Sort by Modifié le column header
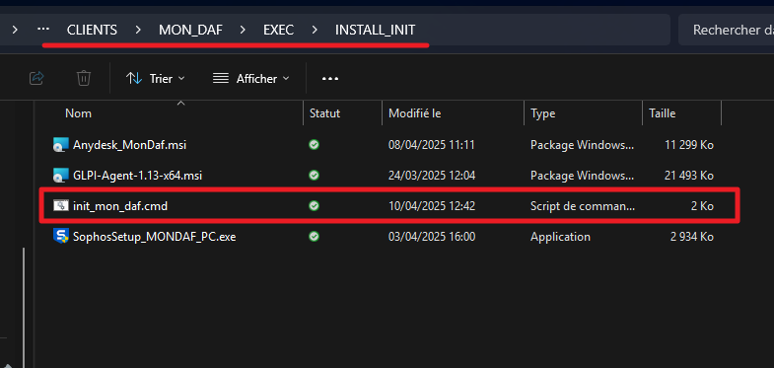The image size is (774, 368). 415,113
